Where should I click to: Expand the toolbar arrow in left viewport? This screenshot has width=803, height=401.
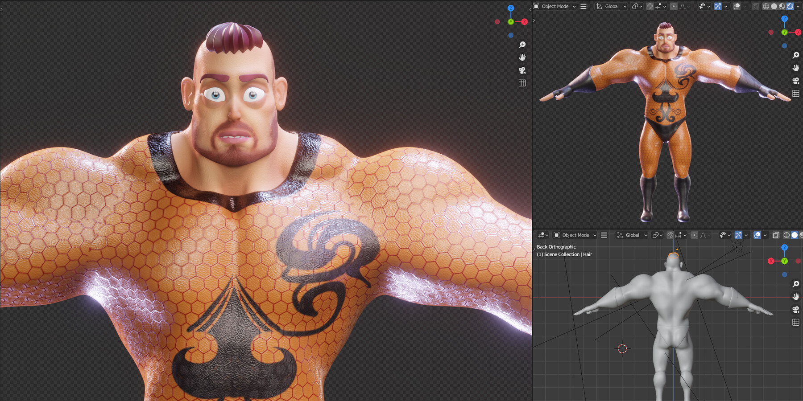(x=1, y=9)
